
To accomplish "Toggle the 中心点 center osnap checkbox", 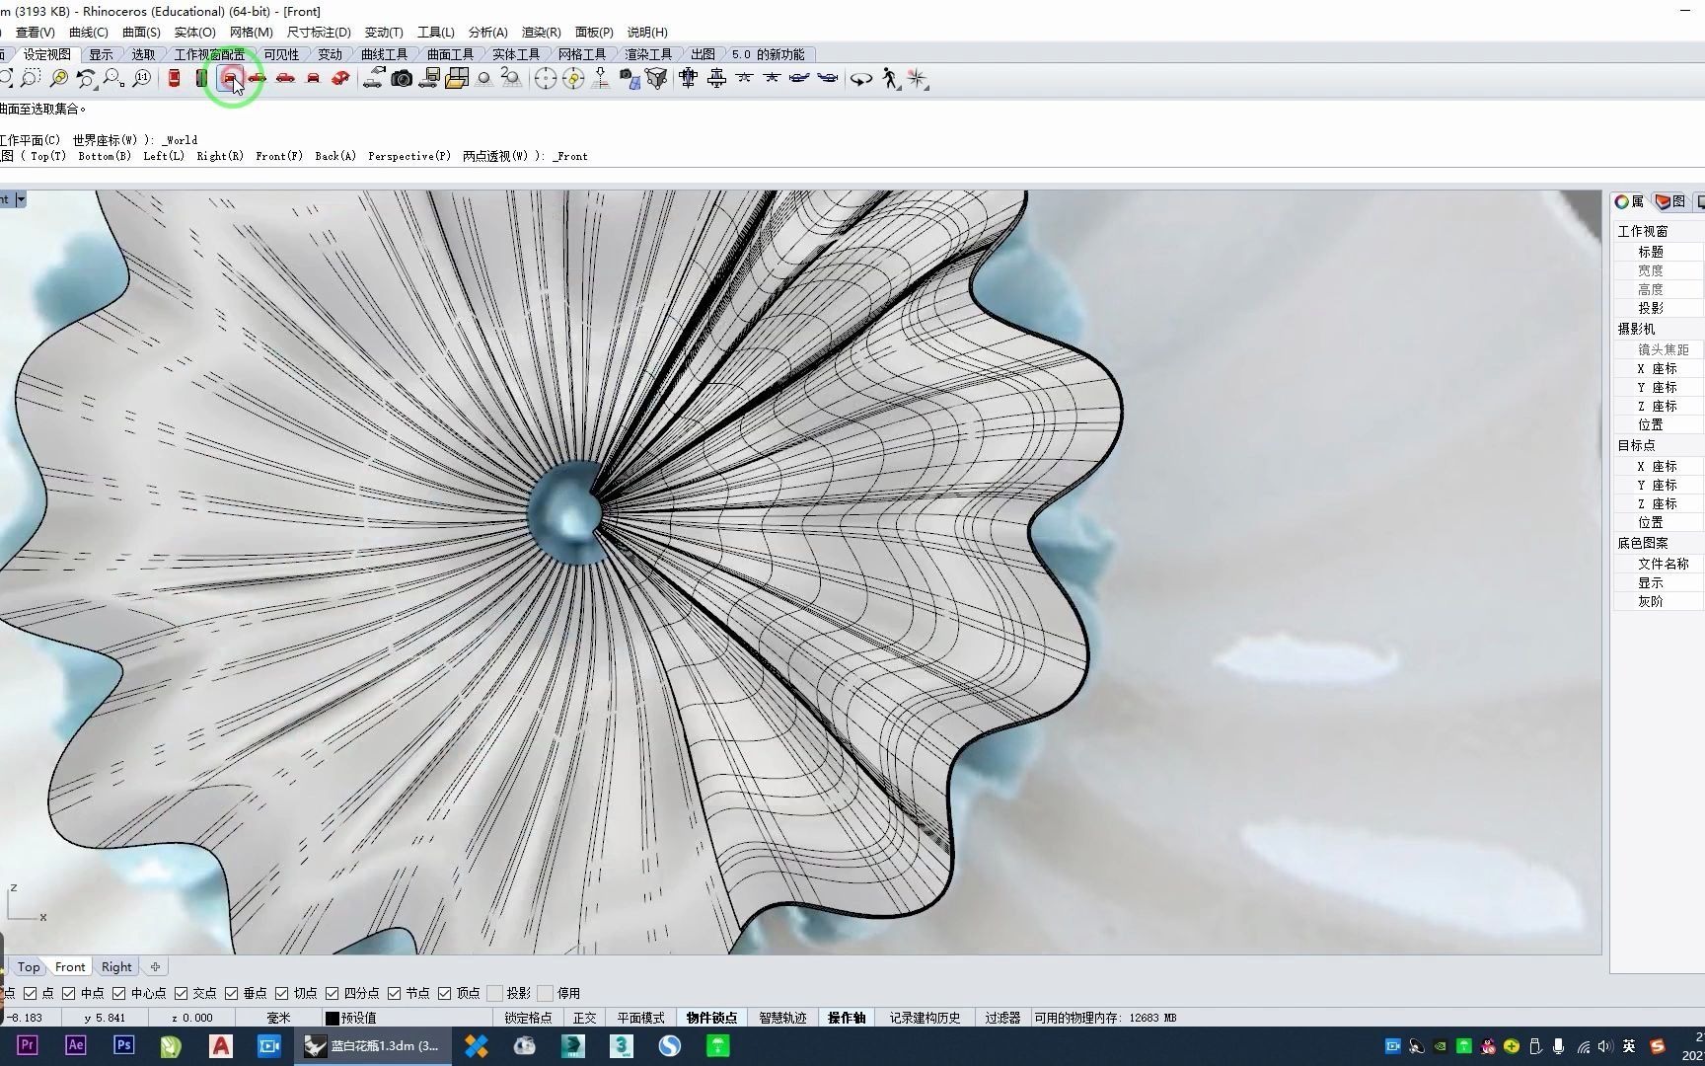I will click(x=118, y=993).
